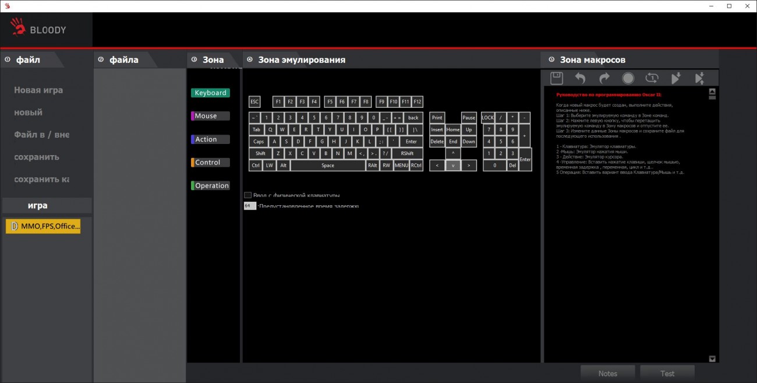Click the save macro floppy disk icon
Screen dimensions: 757x383
pos(556,78)
